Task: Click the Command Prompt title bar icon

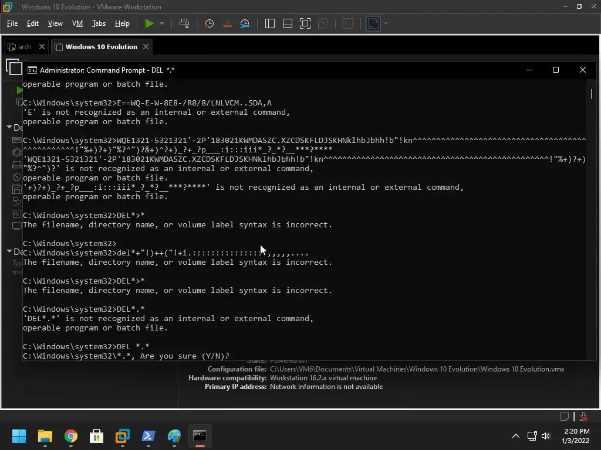Action: 32,70
